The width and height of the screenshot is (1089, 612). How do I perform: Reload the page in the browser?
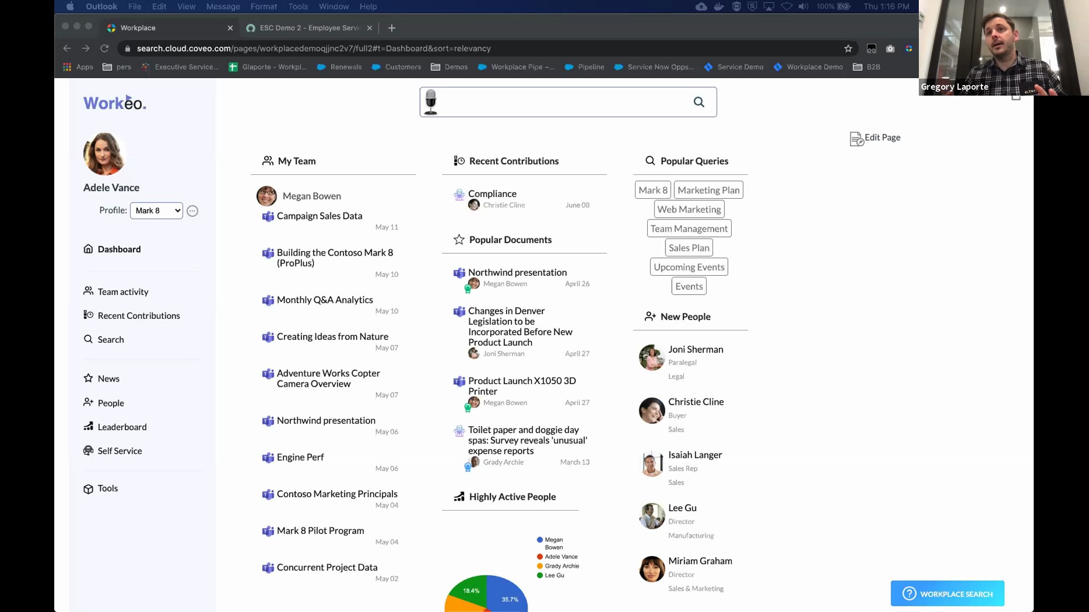pyautogui.click(x=105, y=48)
